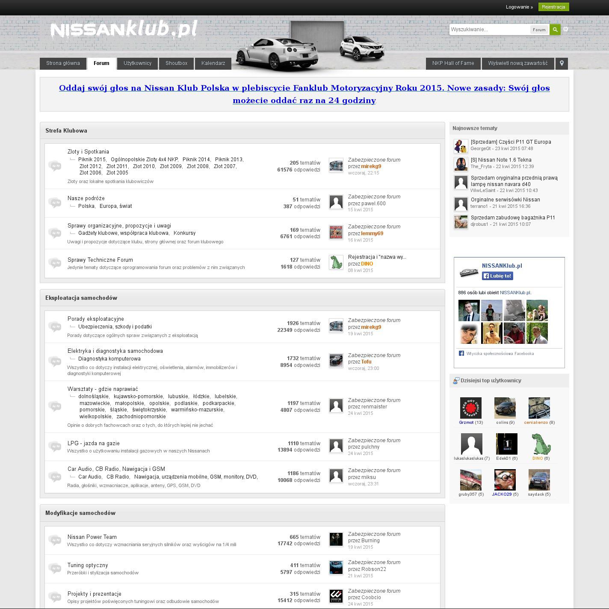Collapse the Eksploatacja samochodów category header
The width and height of the screenshot is (609, 609).
242,298
